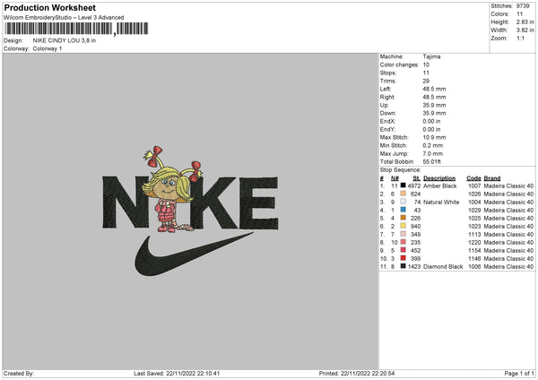Click the Machine value Tajima
The width and height of the screenshot is (538, 380).
tap(431, 56)
